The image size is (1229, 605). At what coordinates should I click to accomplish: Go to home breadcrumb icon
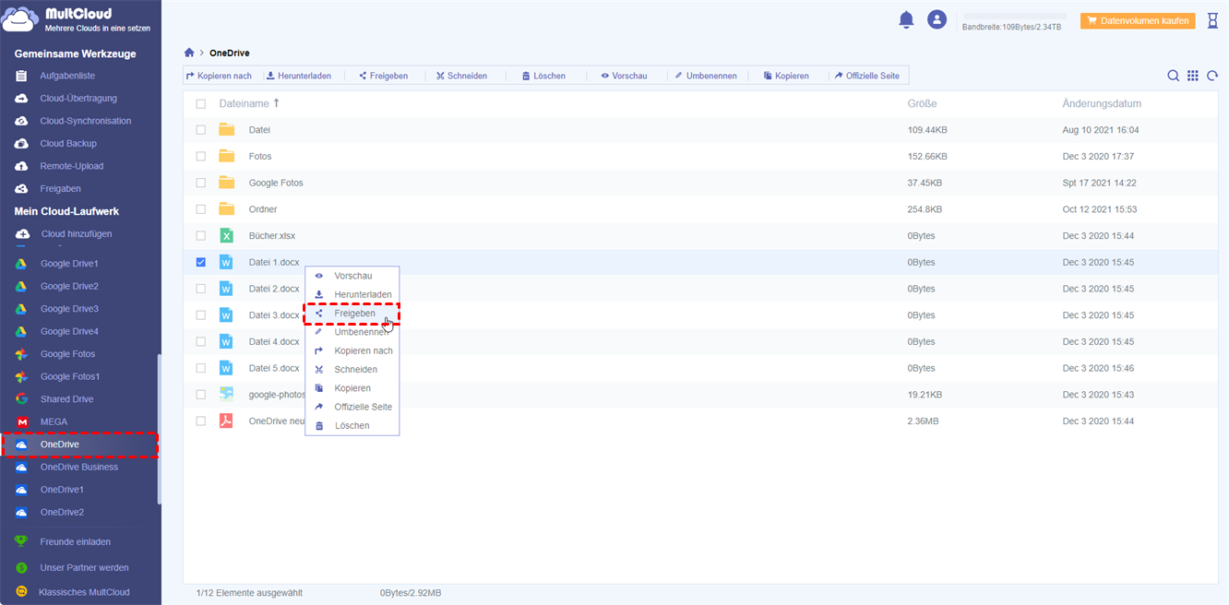(x=189, y=53)
